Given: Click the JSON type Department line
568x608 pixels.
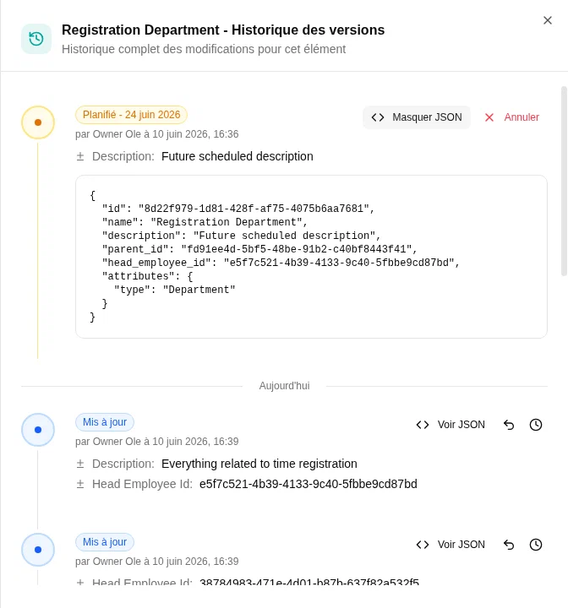Looking at the screenshot, I should 175,290.
